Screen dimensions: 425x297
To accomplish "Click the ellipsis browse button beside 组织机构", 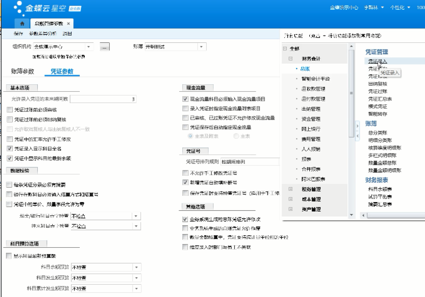I will (x=104, y=47).
